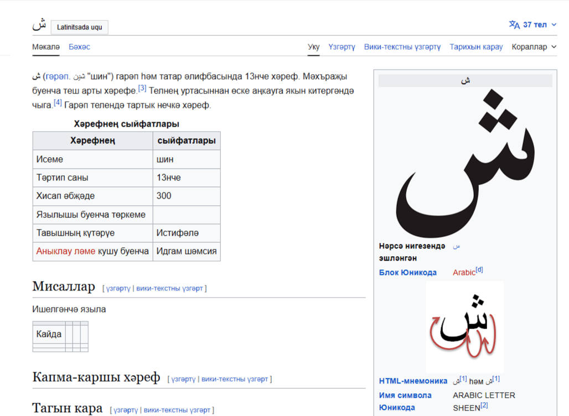Click үзгәртү next to Мисаллар heading

[x=117, y=288]
